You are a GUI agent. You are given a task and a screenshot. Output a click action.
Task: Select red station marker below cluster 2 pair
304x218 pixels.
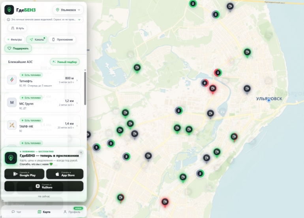[x=213, y=89]
